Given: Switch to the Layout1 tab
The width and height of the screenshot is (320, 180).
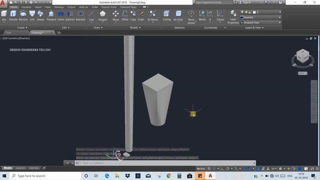Looking at the screenshot, I should [20, 168].
